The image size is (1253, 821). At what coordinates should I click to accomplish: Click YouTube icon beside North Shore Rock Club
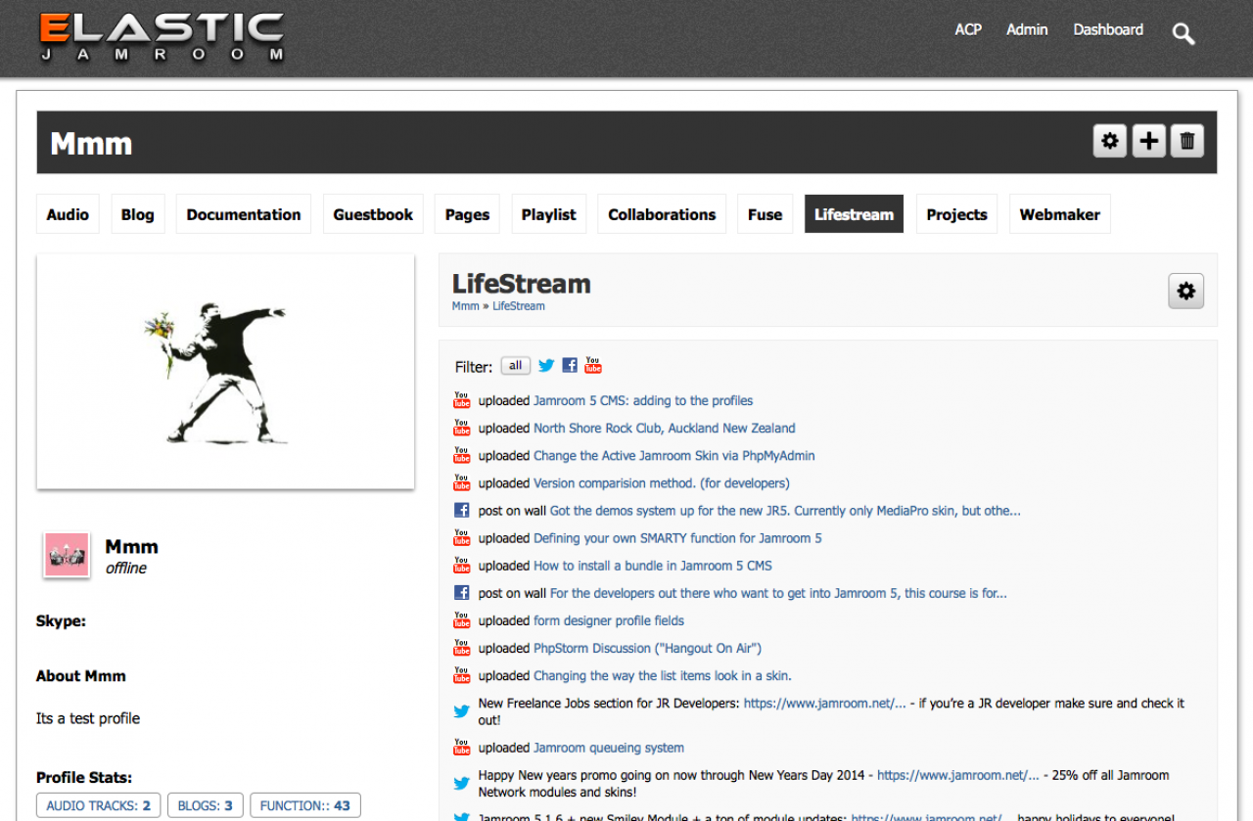pos(462,428)
